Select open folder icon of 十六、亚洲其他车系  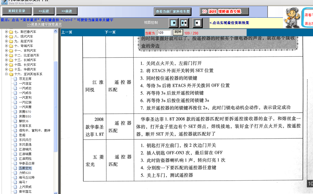[x=11, y=74]
